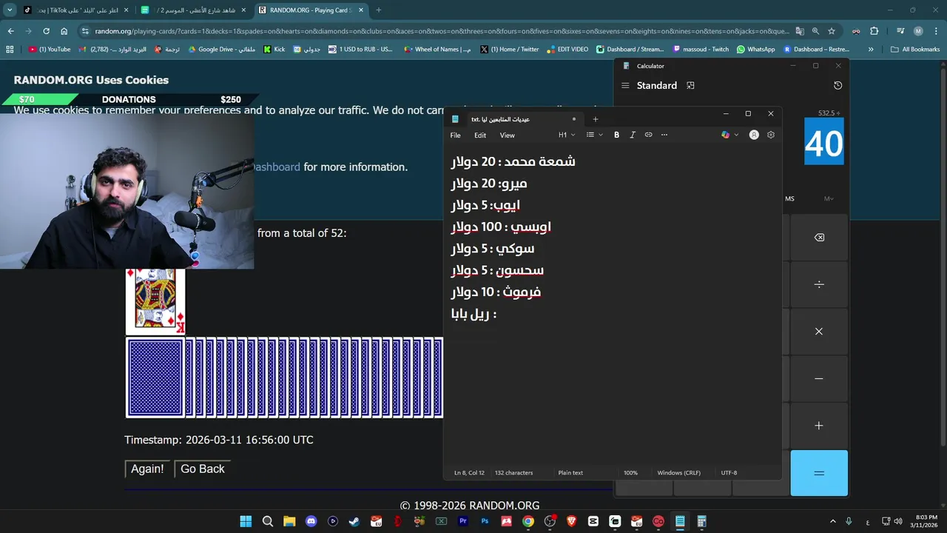The width and height of the screenshot is (947, 533).
Task: Add new Notepad tab
Action: coord(595,119)
